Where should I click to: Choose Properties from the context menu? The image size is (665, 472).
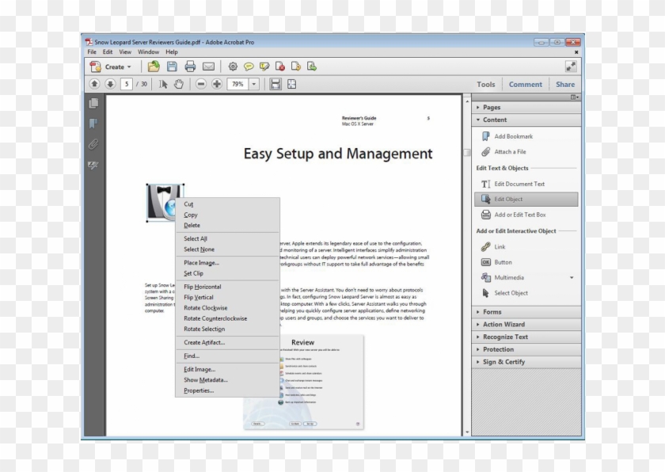click(x=228, y=390)
